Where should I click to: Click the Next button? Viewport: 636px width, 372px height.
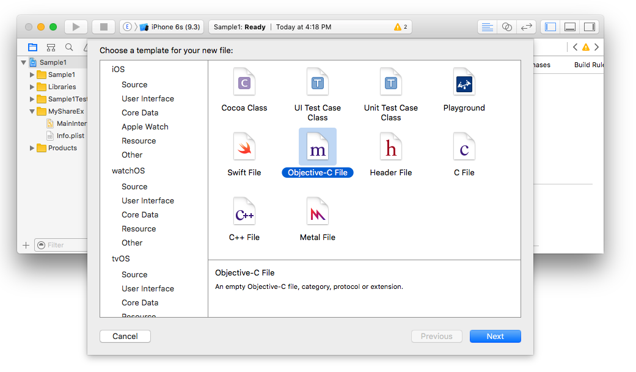[x=495, y=337]
